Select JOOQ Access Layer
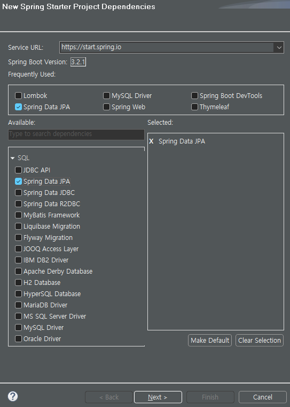This screenshot has width=290, height=407. tap(18, 248)
